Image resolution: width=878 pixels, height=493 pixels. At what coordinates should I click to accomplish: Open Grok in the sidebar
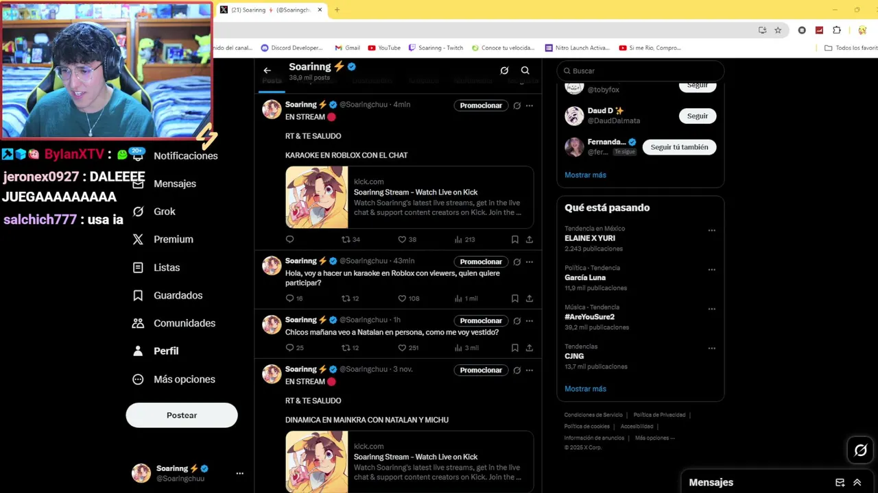(x=154, y=212)
